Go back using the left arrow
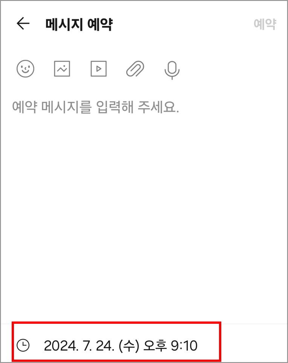The height and width of the screenshot is (363, 288). tap(23, 23)
